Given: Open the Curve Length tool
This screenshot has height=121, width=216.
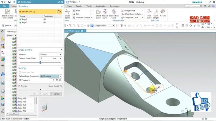Looking at the screenshot, I should click(x=156, y=14).
